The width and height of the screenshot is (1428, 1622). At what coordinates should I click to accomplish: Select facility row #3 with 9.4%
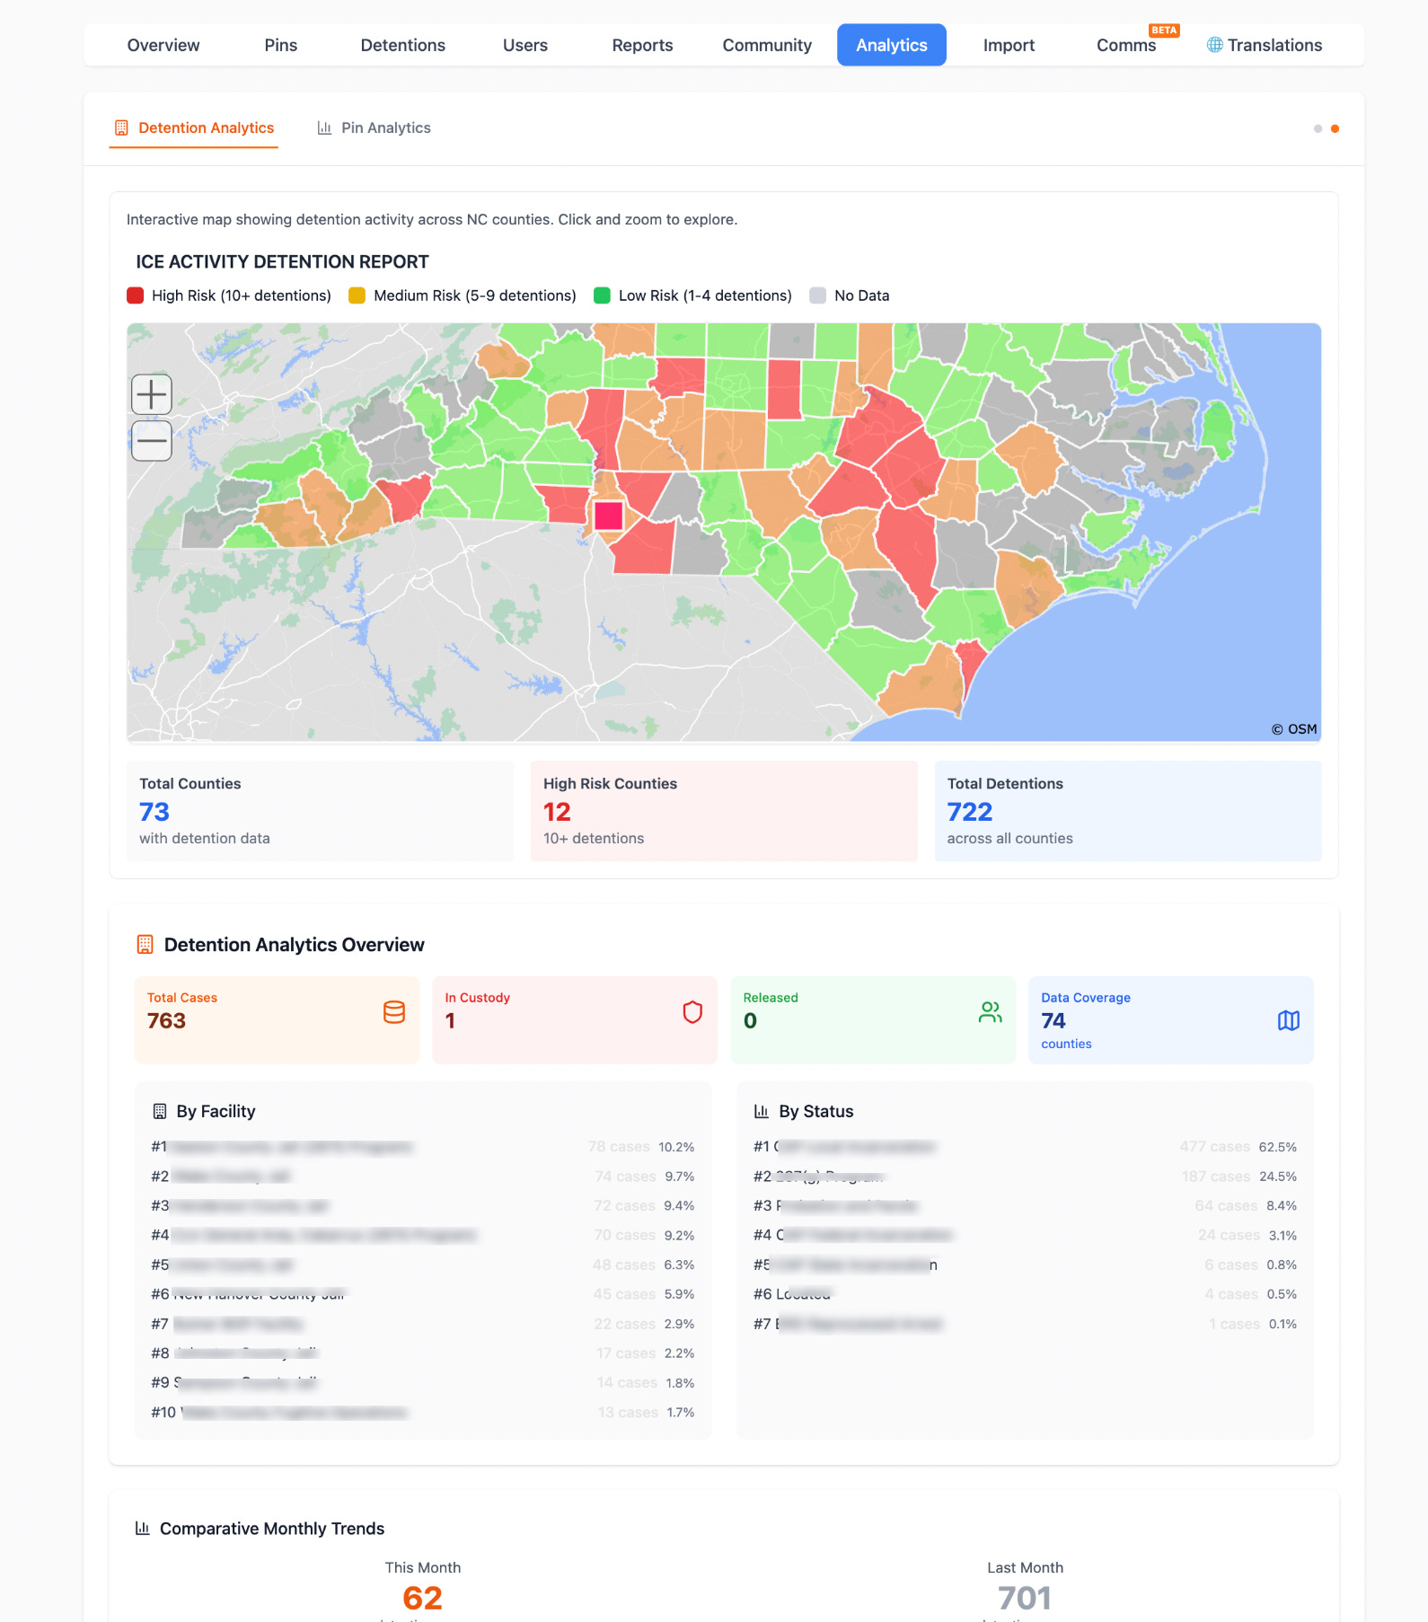423,1206
